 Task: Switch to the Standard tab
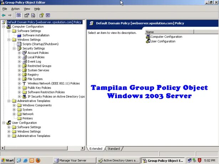click(x=114, y=149)
